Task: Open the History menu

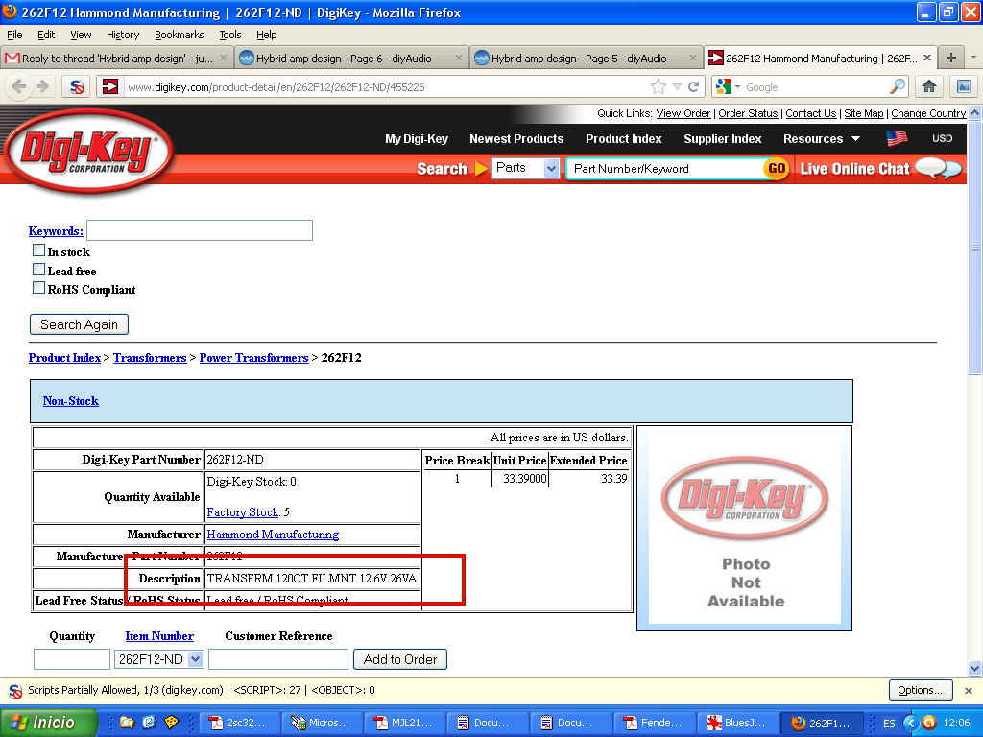Action: coord(122,35)
